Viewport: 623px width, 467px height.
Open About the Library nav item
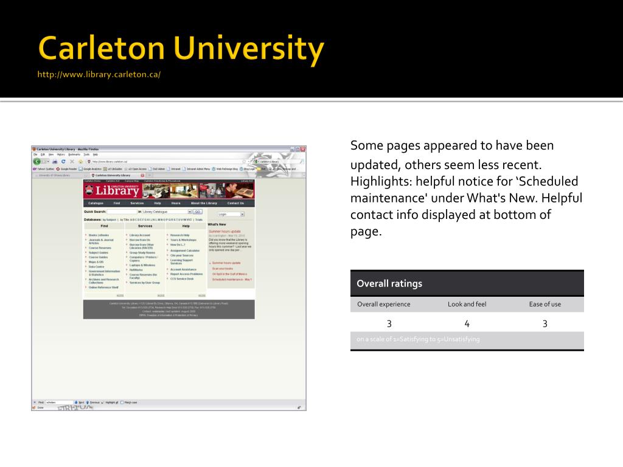click(204, 203)
